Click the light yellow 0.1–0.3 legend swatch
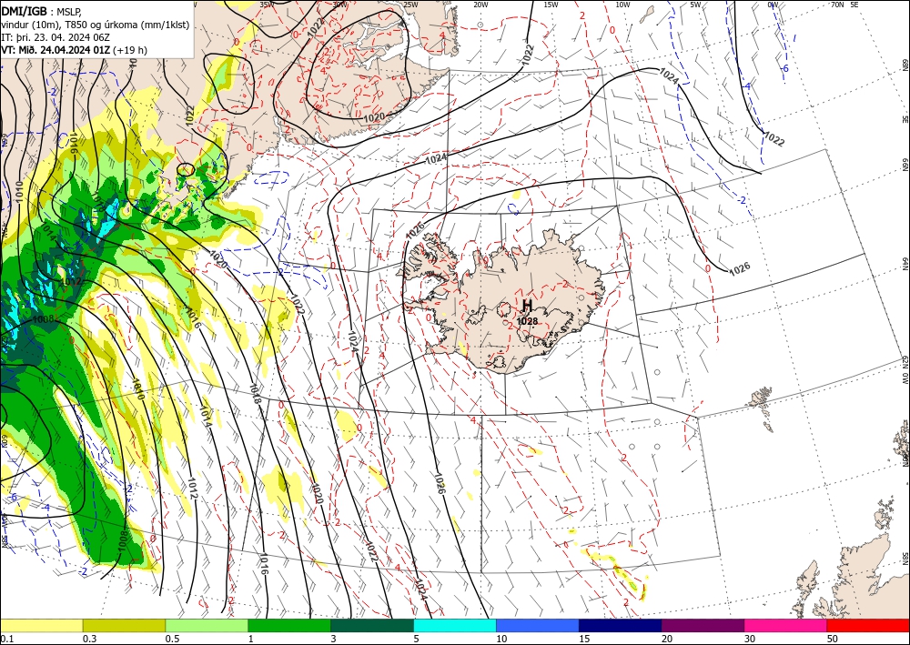Image resolution: width=910 pixels, height=645 pixels. click(41, 625)
